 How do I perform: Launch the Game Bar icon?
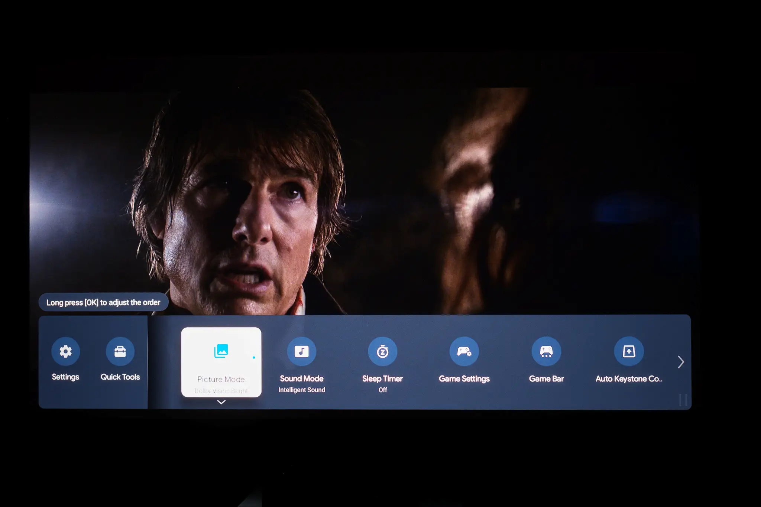pos(546,351)
